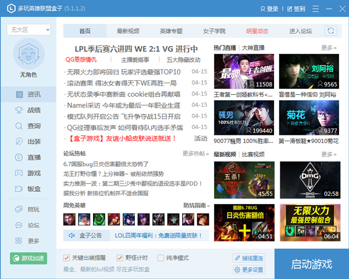Select the 查询 search sidebar icon
The height and width of the screenshot is (279, 349).
pos(20,126)
